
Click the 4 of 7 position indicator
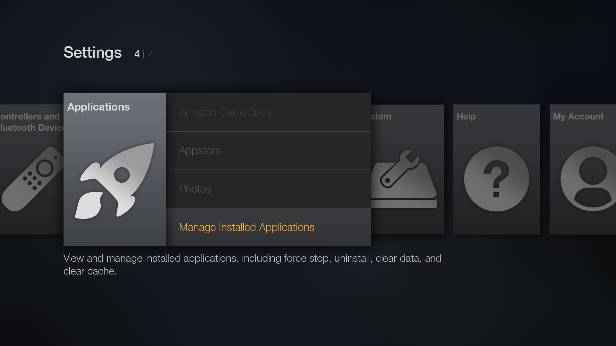(x=143, y=54)
